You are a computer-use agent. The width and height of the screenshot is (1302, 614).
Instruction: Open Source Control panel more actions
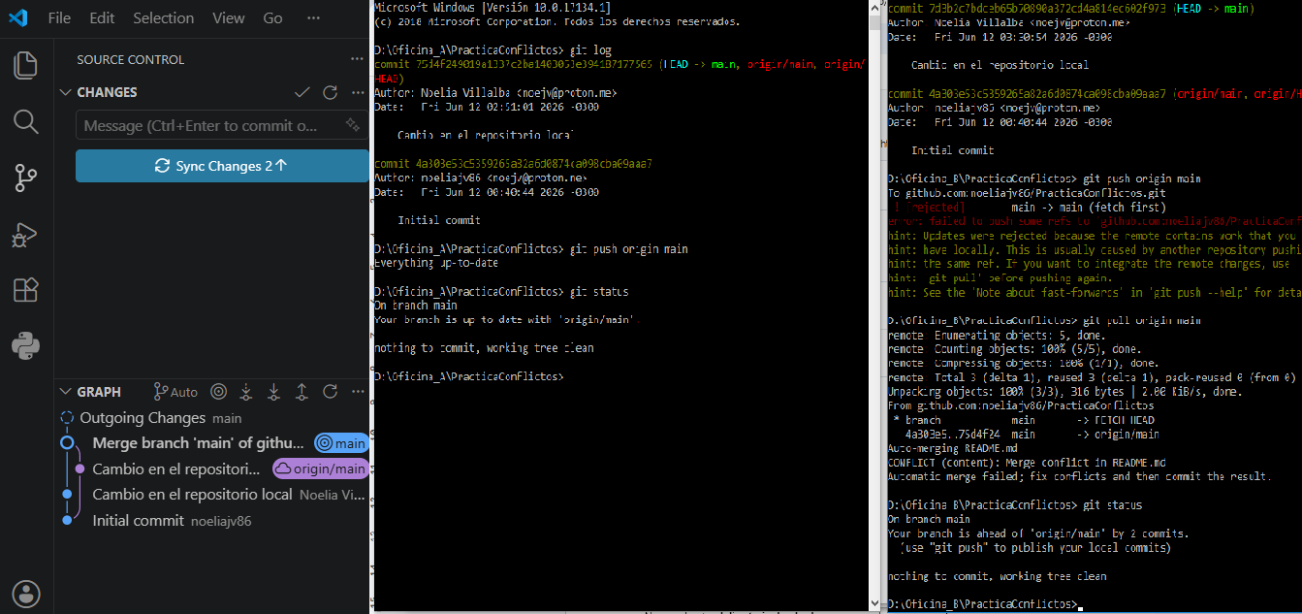pos(357,59)
